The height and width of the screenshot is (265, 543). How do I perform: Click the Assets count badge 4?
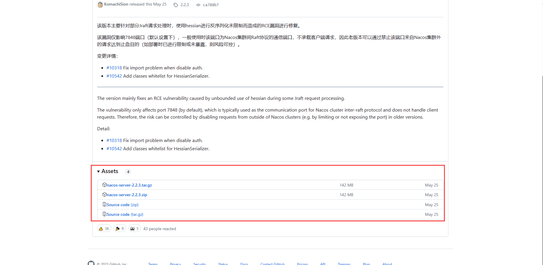(128, 172)
